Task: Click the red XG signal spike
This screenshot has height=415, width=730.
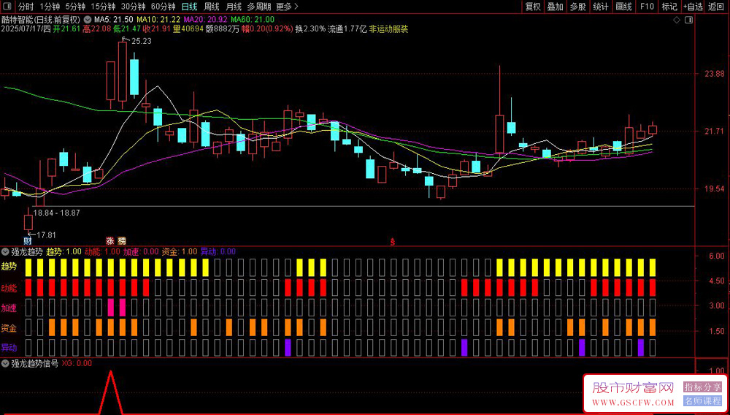Action: (111, 392)
